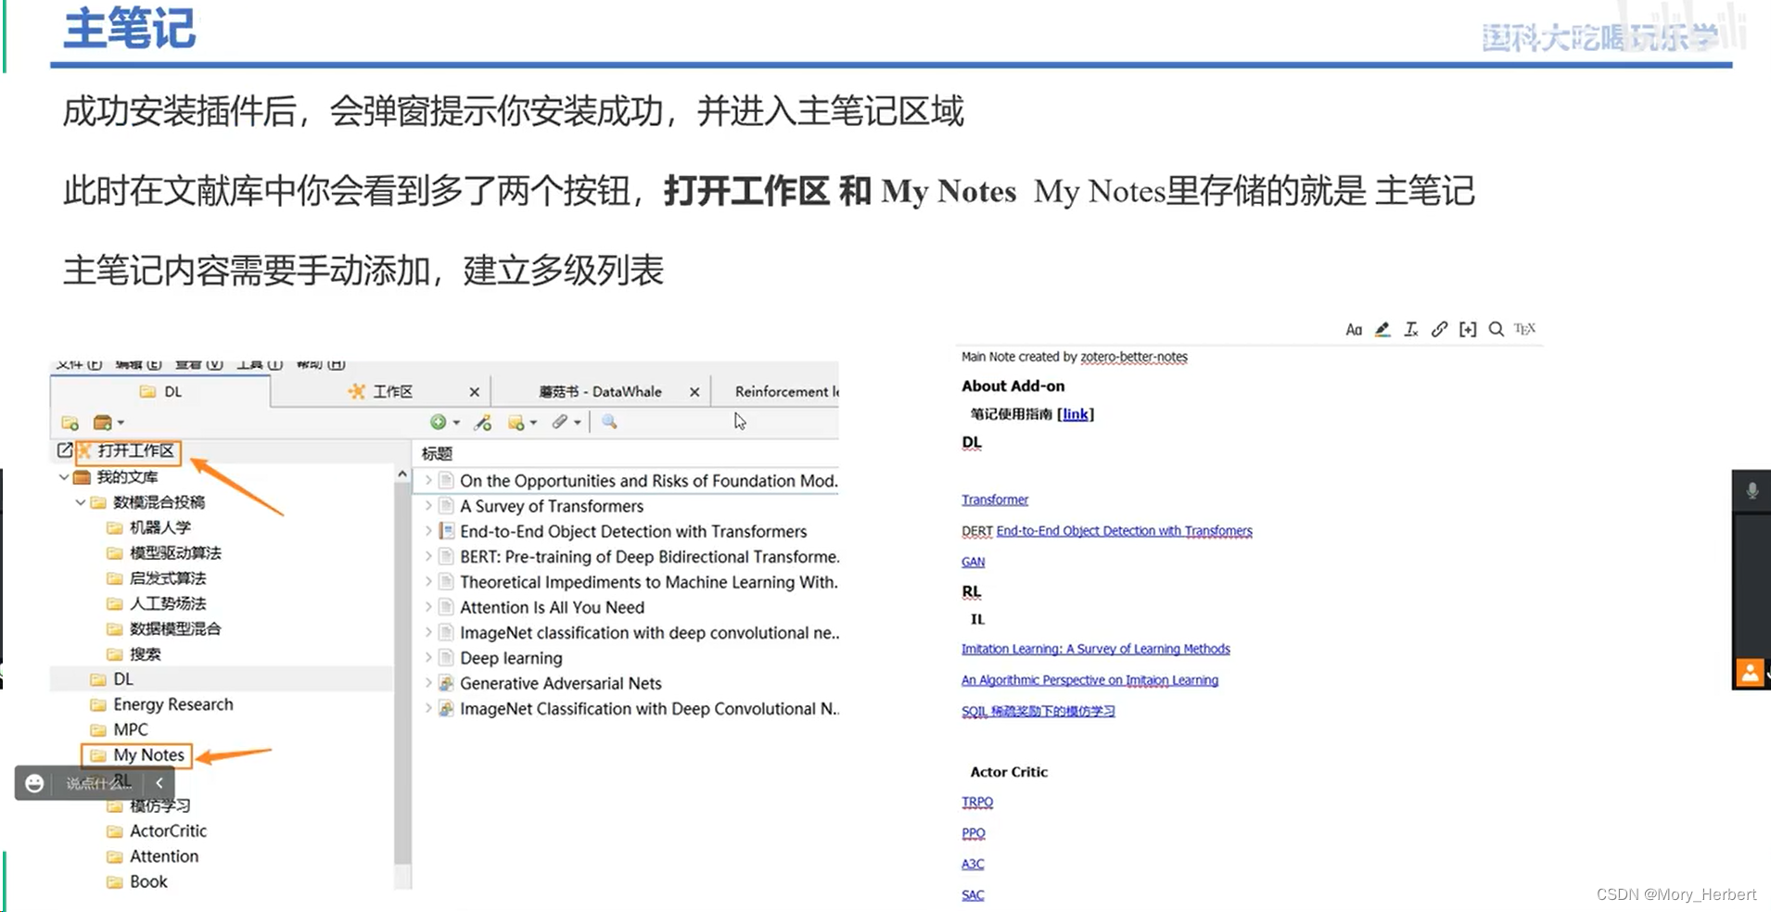Click the orange person icon on right edge
Image resolution: width=1771 pixels, height=912 pixels.
1750,672
